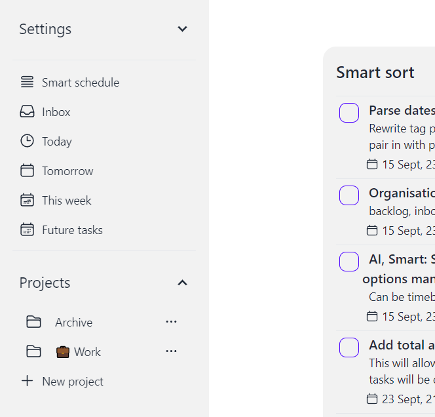Click the plus icon beside New project
The height and width of the screenshot is (417, 435).
[27, 381]
